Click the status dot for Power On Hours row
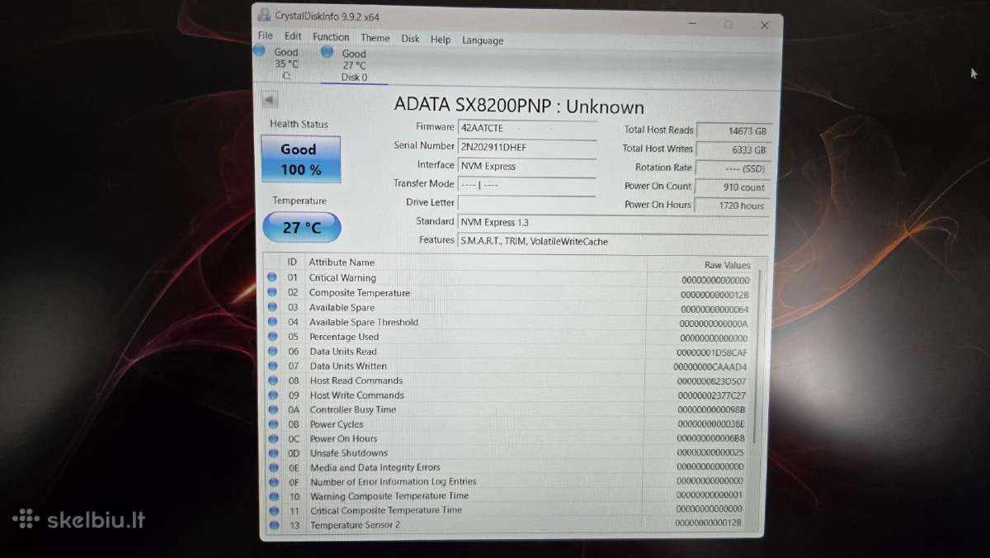 tap(272, 438)
